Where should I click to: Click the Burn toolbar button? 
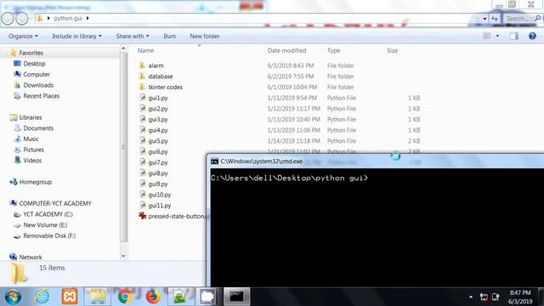(170, 36)
